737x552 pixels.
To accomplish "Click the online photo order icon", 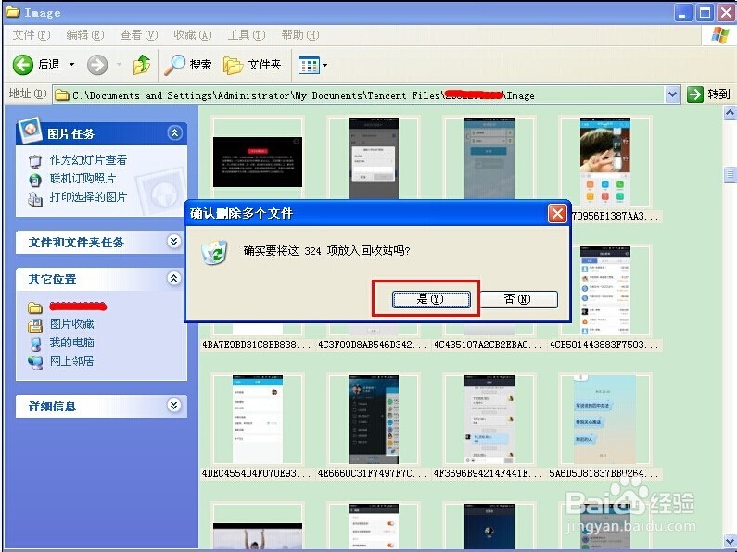I will (35, 180).
